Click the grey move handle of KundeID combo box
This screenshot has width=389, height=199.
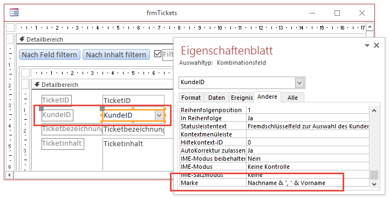click(102, 108)
